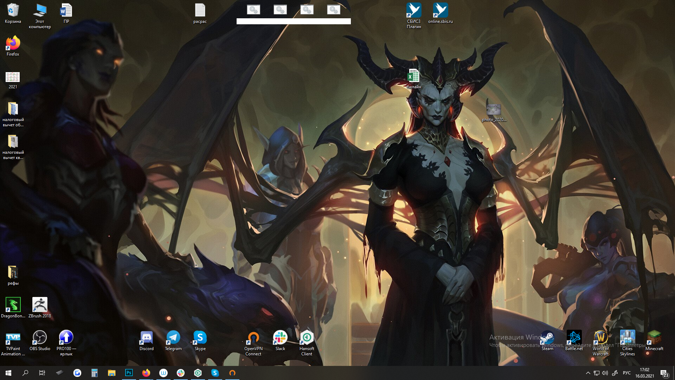Open the volume control tray icon

click(x=605, y=373)
